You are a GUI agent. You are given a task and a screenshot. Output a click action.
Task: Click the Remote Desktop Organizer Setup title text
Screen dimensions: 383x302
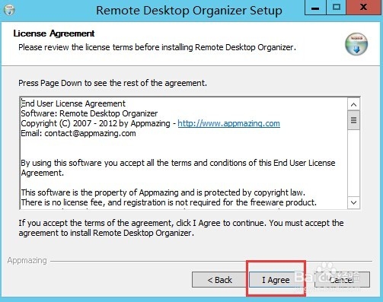(189, 11)
